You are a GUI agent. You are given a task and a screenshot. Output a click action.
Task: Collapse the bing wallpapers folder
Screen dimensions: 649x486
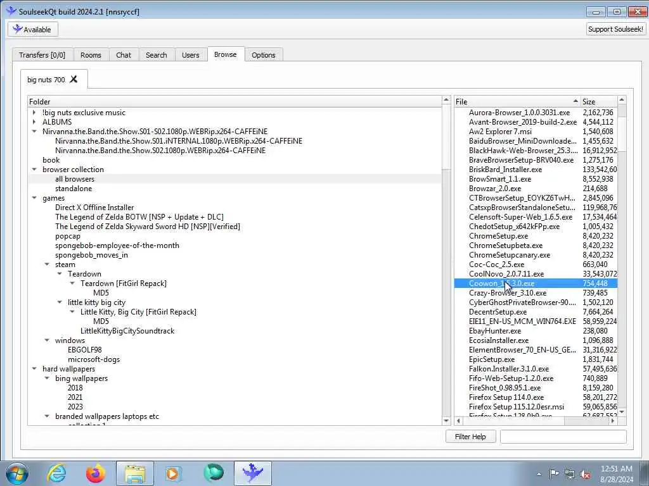click(x=47, y=378)
